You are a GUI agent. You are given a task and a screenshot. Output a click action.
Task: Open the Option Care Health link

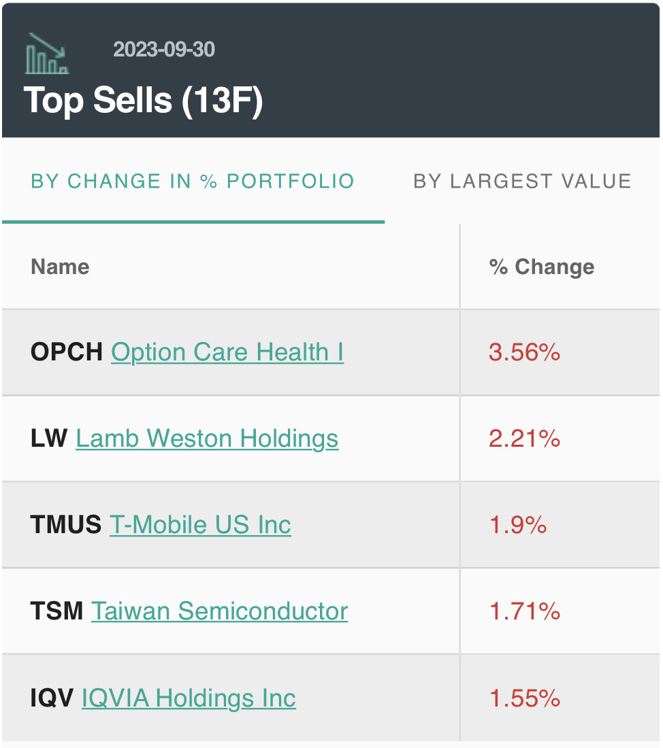click(x=227, y=352)
